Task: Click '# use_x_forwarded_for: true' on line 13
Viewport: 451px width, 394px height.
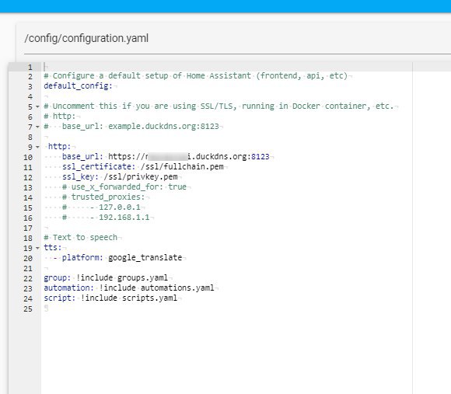Action: pos(124,187)
